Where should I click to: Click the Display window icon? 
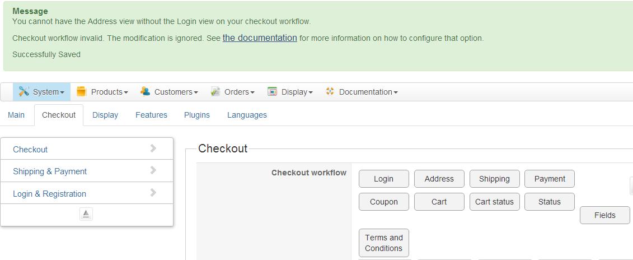pyautogui.click(x=273, y=91)
